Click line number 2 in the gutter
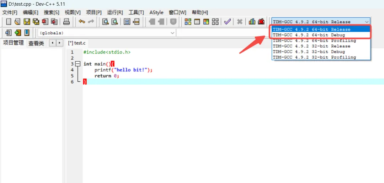 pyautogui.click(x=72, y=58)
